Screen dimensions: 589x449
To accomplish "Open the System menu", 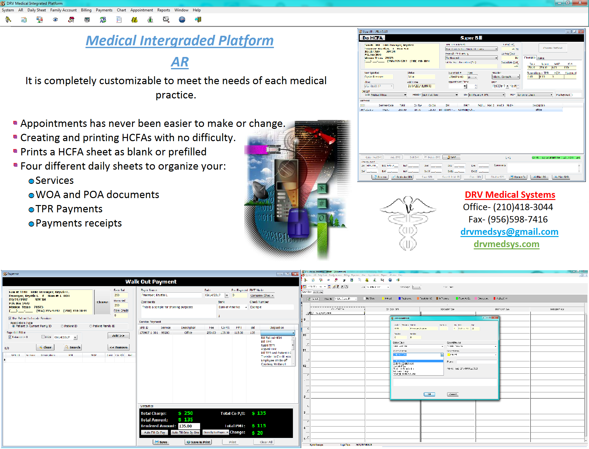I will tap(8, 10).
